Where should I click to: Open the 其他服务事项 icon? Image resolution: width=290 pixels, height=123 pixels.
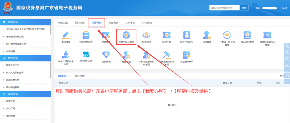click(187, 55)
